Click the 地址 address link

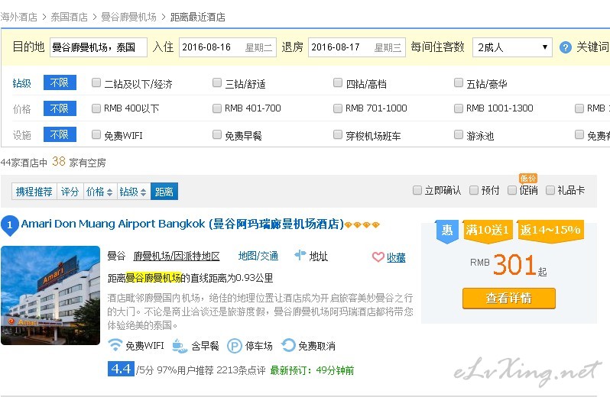click(318, 256)
